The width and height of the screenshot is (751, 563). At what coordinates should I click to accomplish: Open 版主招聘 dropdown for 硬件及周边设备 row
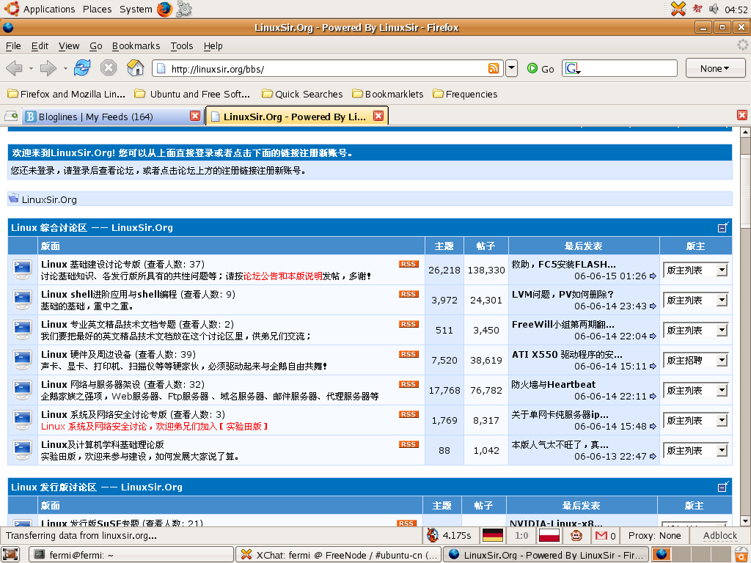click(x=695, y=360)
